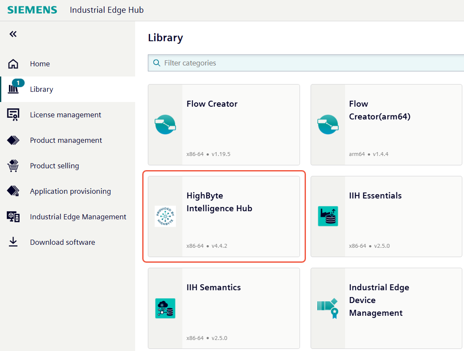Click IIH Semantics version x86-64 v2.5.0
This screenshot has height=351, width=464.
tap(207, 338)
